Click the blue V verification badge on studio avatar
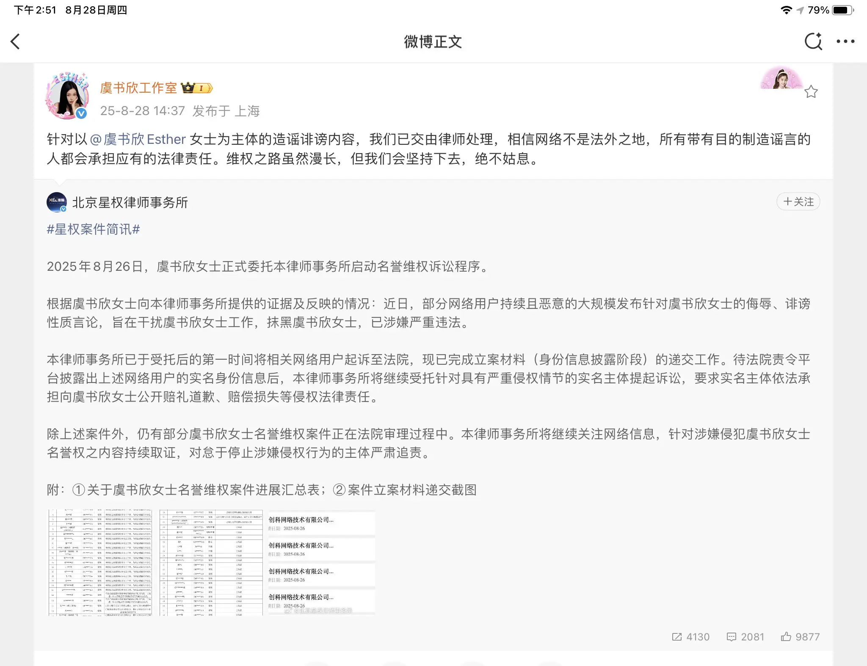The height and width of the screenshot is (666, 867). pos(82,113)
